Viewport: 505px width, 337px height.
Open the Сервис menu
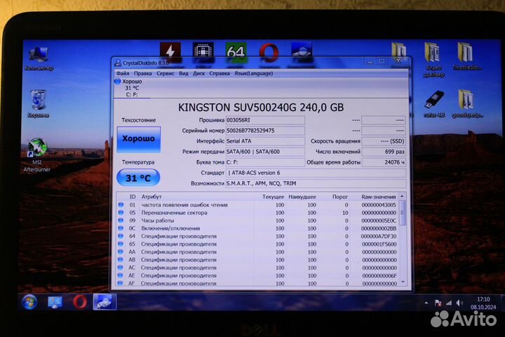[166, 74]
